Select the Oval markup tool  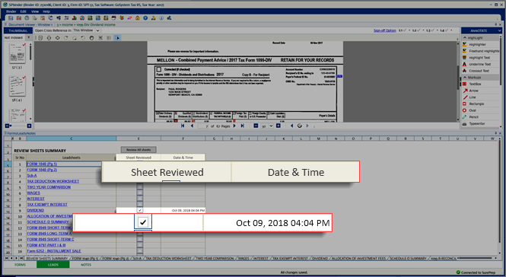473,110
